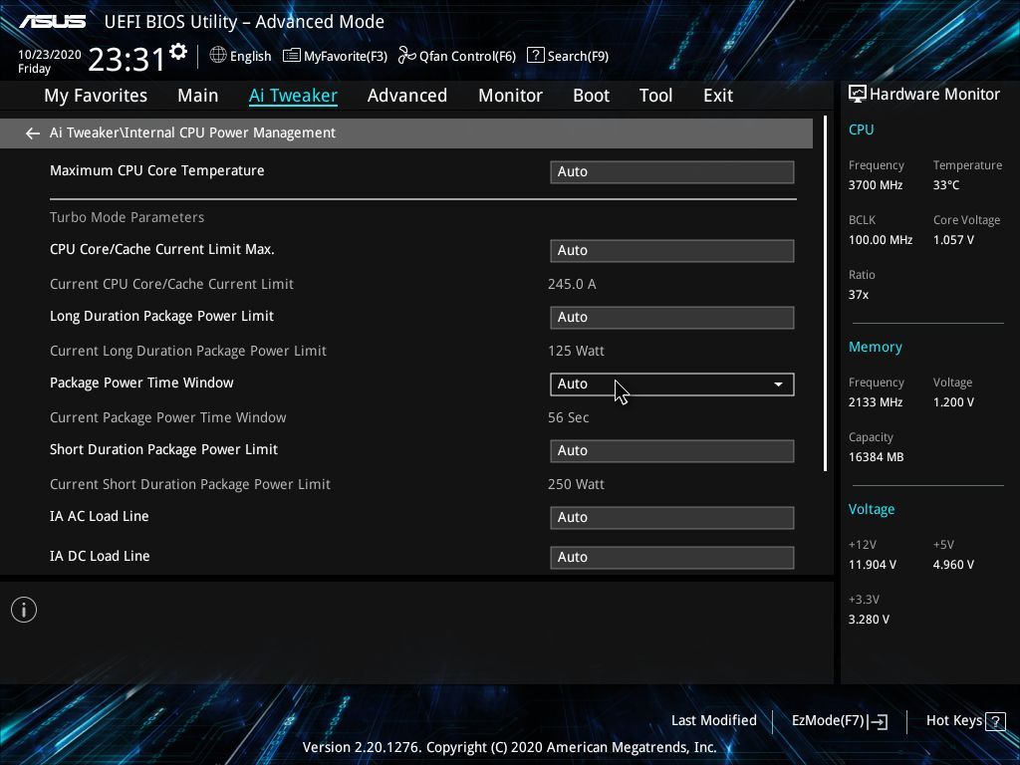Click CPU Core/Cache Current Limit Max. field

[x=672, y=250]
